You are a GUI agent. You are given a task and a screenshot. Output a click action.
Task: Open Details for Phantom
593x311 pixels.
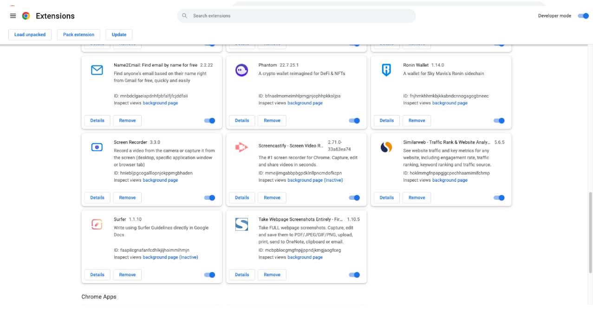pos(242,121)
